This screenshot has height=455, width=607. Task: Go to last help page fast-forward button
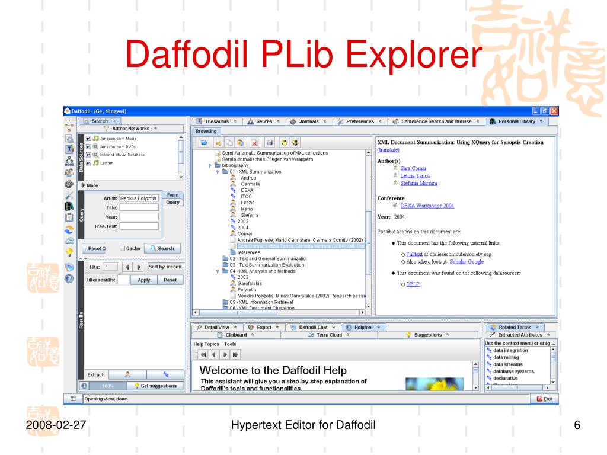coord(235,354)
